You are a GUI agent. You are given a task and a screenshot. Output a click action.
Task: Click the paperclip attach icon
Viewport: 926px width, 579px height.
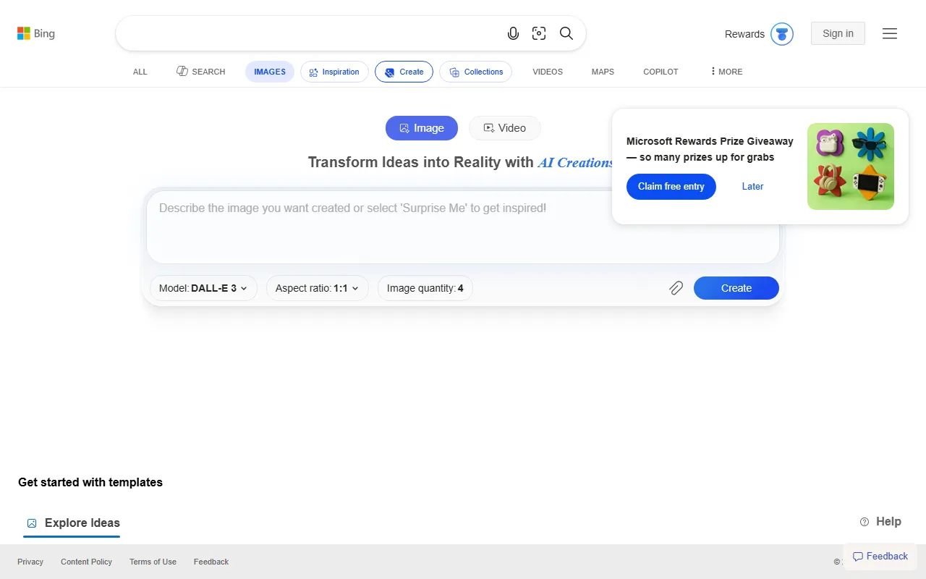676,288
